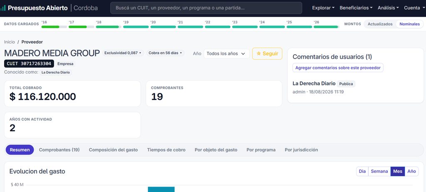Click the DATOS CARGADOS label

click(x=22, y=24)
